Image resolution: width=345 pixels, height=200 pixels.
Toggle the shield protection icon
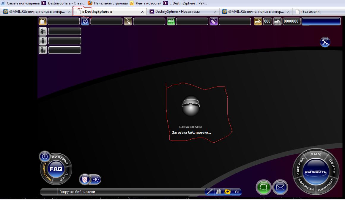click(85, 179)
